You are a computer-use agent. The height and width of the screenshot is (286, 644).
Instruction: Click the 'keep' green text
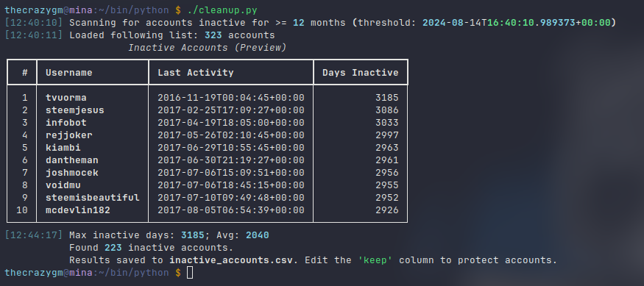[375, 260]
